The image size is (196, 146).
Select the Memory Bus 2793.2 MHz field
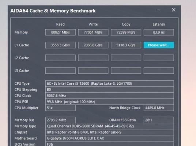(x=60, y=120)
